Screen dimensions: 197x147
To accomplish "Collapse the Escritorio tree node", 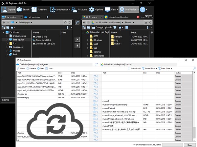I will click(3, 32).
